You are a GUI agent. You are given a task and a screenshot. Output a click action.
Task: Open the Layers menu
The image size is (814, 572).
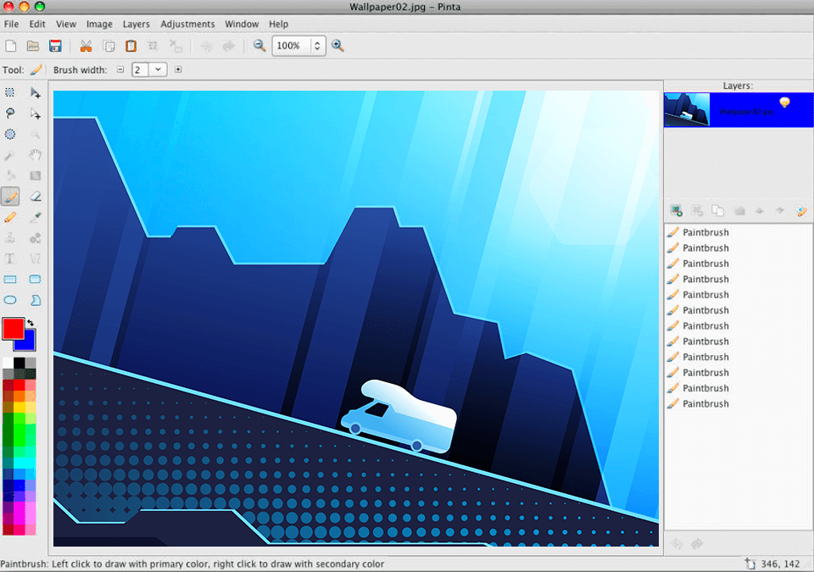(136, 24)
